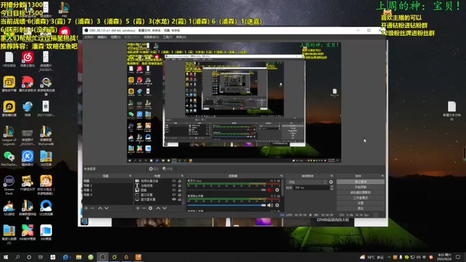Open settings gear for the second mixer channel
466x262 pixels.
click(x=277, y=206)
